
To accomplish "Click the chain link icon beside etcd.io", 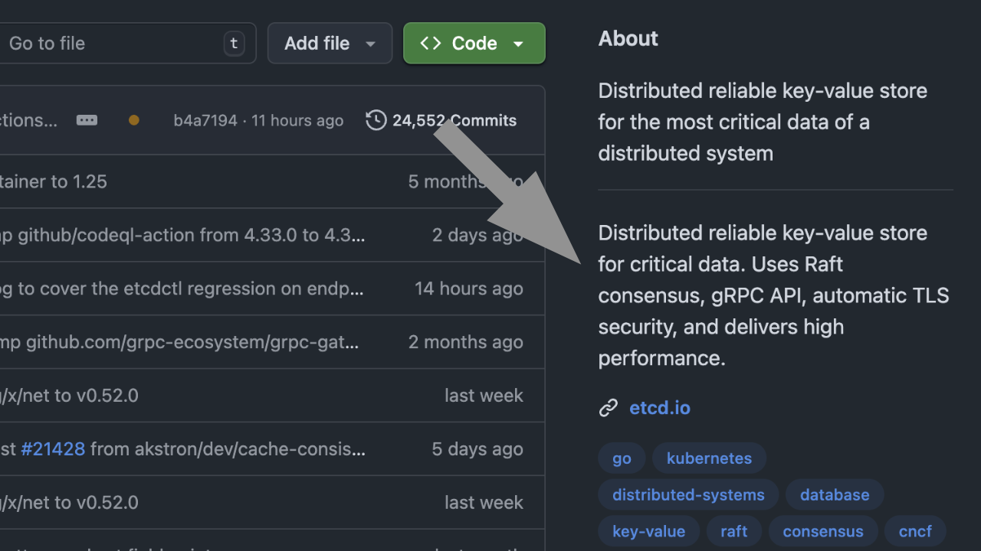I will (609, 408).
